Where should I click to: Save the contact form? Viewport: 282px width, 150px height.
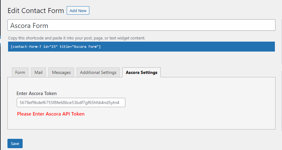[x=15, y=143]
